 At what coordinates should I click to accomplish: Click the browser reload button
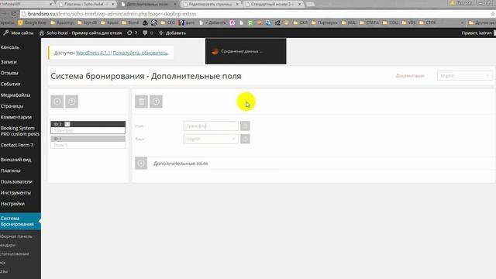click(x=14, y=14)
